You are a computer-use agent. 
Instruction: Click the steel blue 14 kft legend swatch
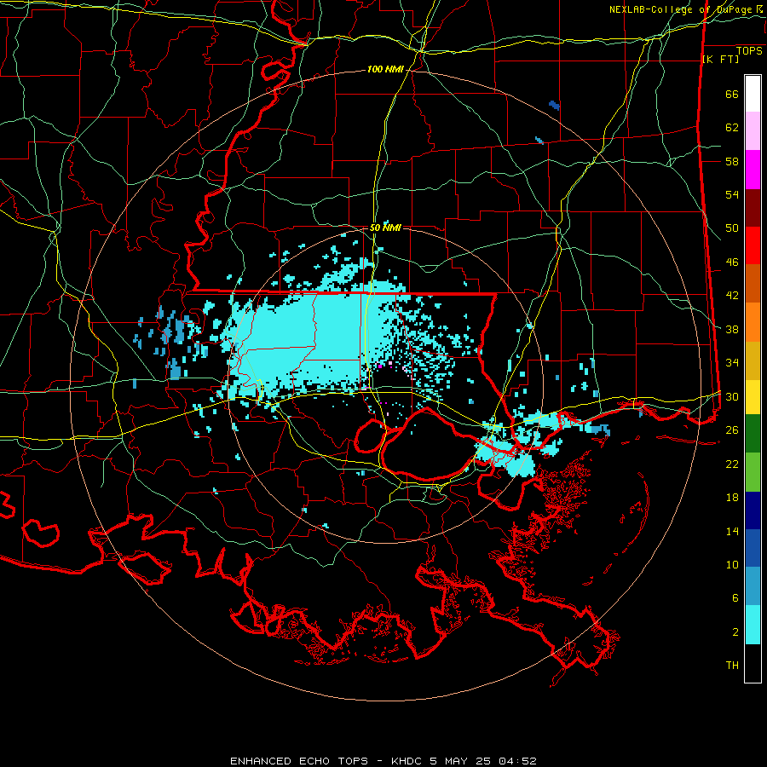pos(753,586)
